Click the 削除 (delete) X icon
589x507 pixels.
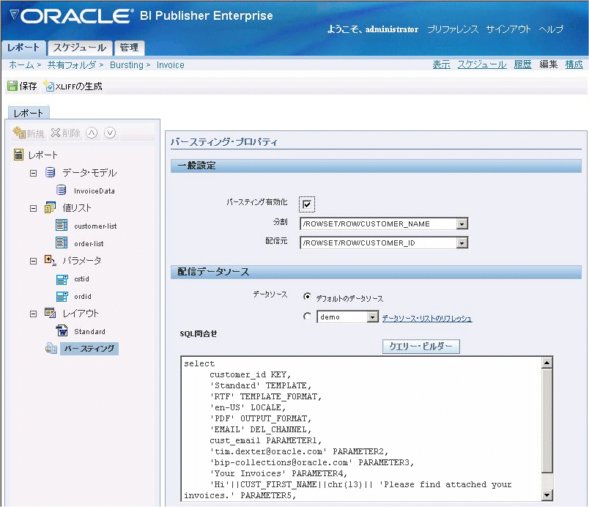pyautogui.click(x=56, y=133)
